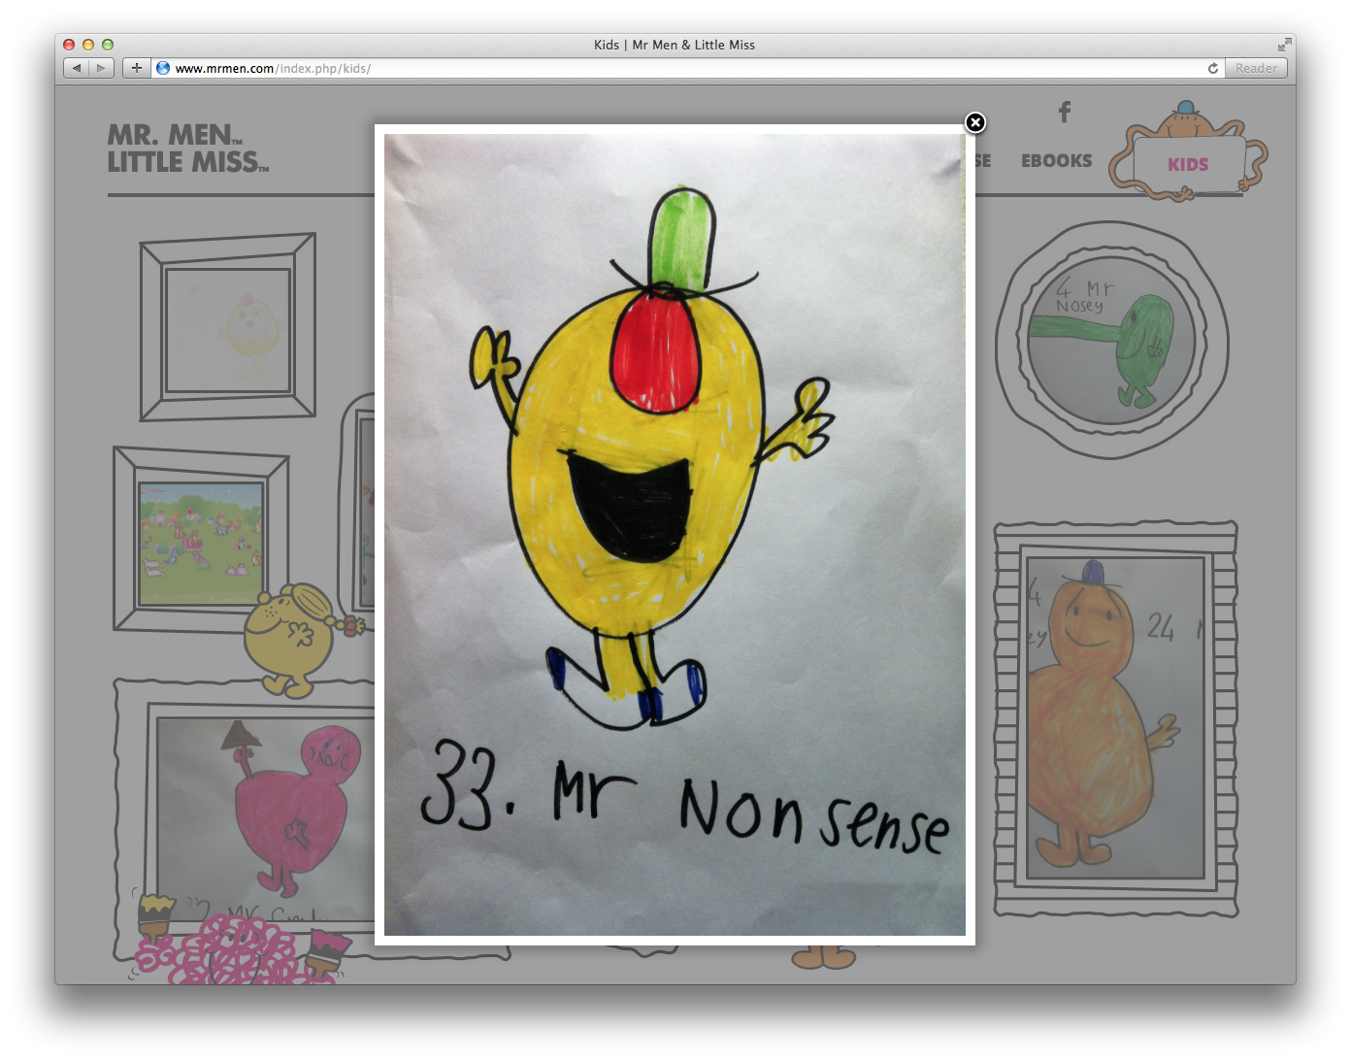1351x1061 pixels.
Task: Open the green landscape game picture thumbnail
Action: tap(201, 544)
